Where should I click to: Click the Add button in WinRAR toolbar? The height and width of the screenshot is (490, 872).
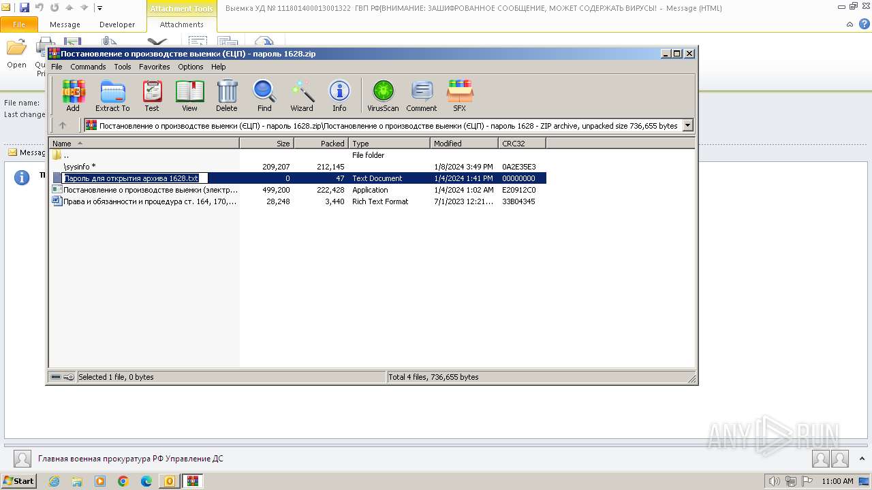[73, 96]
